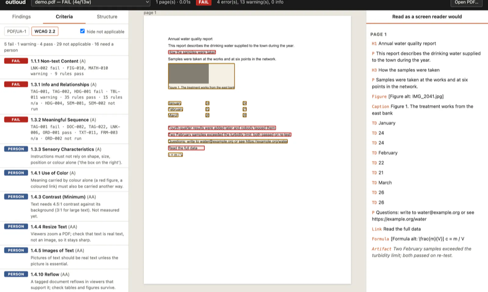Screen dimensions: 488x292
Task: Click TD 22 entry in reader panel
Action: coord(378,163)
